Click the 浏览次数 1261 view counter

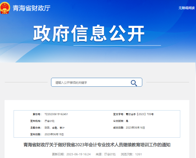coord(131,154)
